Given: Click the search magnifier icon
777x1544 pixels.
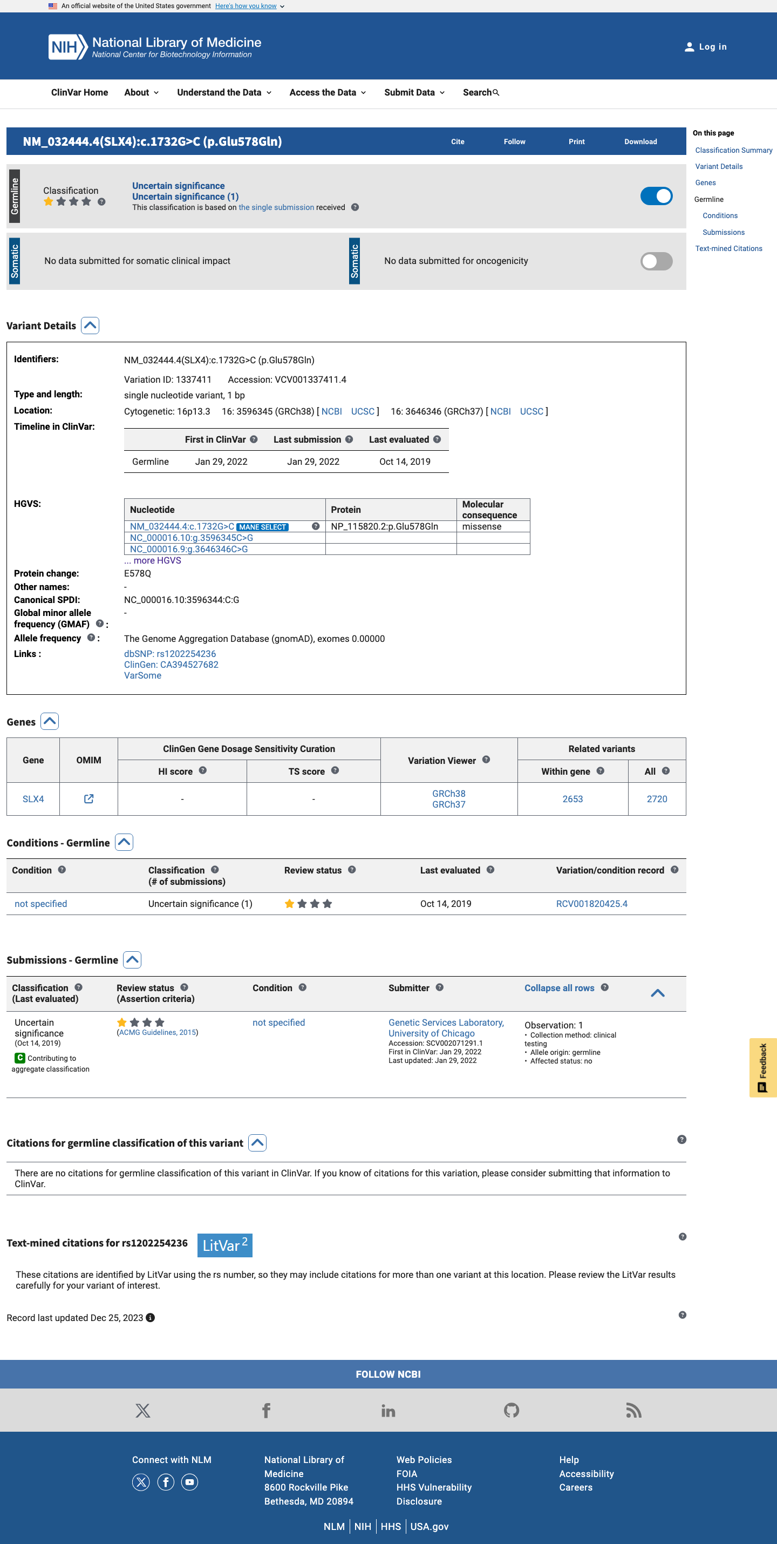Looking at the screenshot, I should point(496,92).
